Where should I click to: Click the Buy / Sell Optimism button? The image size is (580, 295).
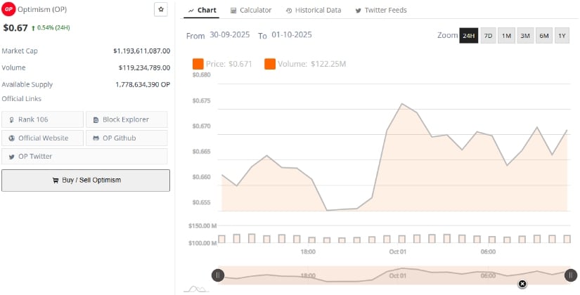pyautogui.click(x=86, y=181)
